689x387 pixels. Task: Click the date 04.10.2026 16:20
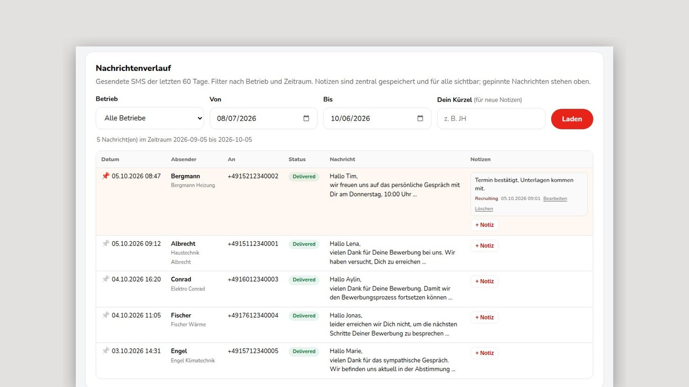[x=136, y=279]
